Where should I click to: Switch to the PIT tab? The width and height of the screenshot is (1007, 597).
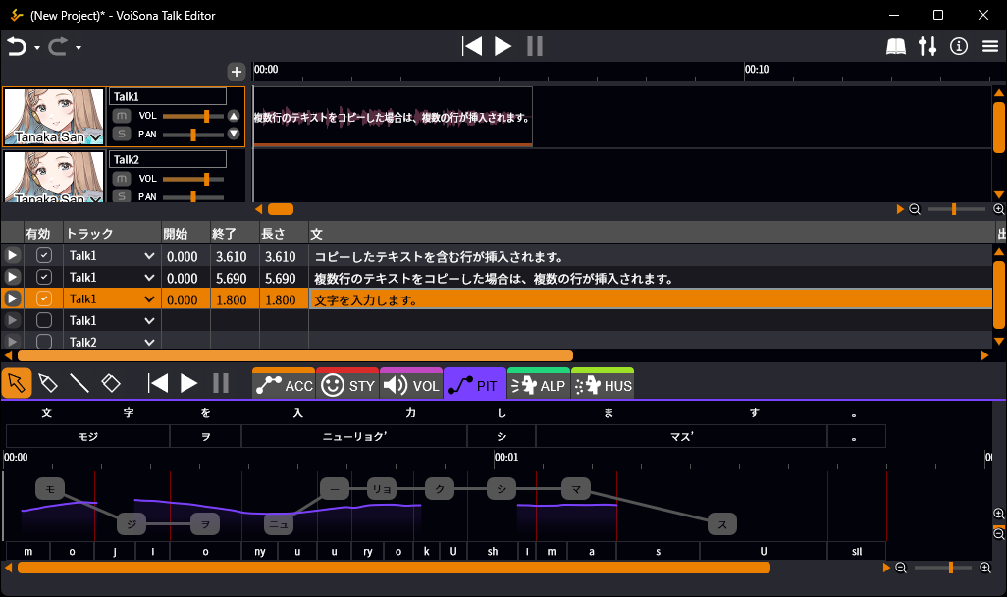click(475, 385)
